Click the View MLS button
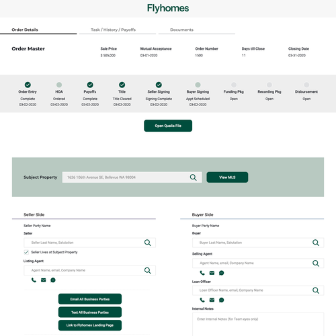Screen dimensions: 336x336 pyautogui.click(x=227, y=177)
